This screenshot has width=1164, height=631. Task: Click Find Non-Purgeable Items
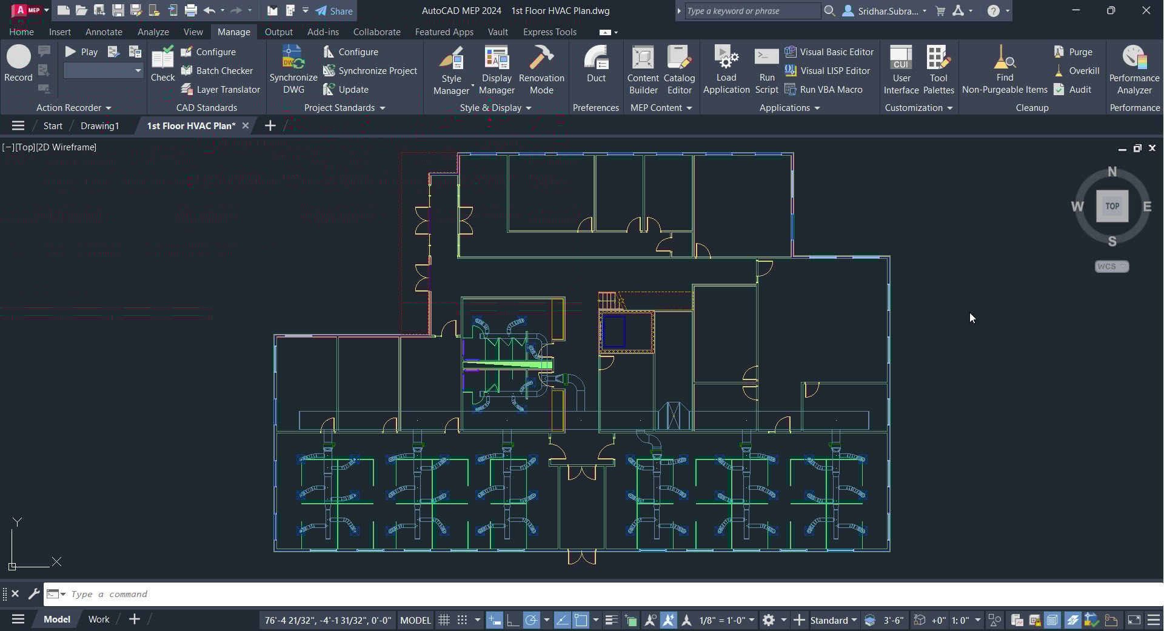pos(1005,70)
